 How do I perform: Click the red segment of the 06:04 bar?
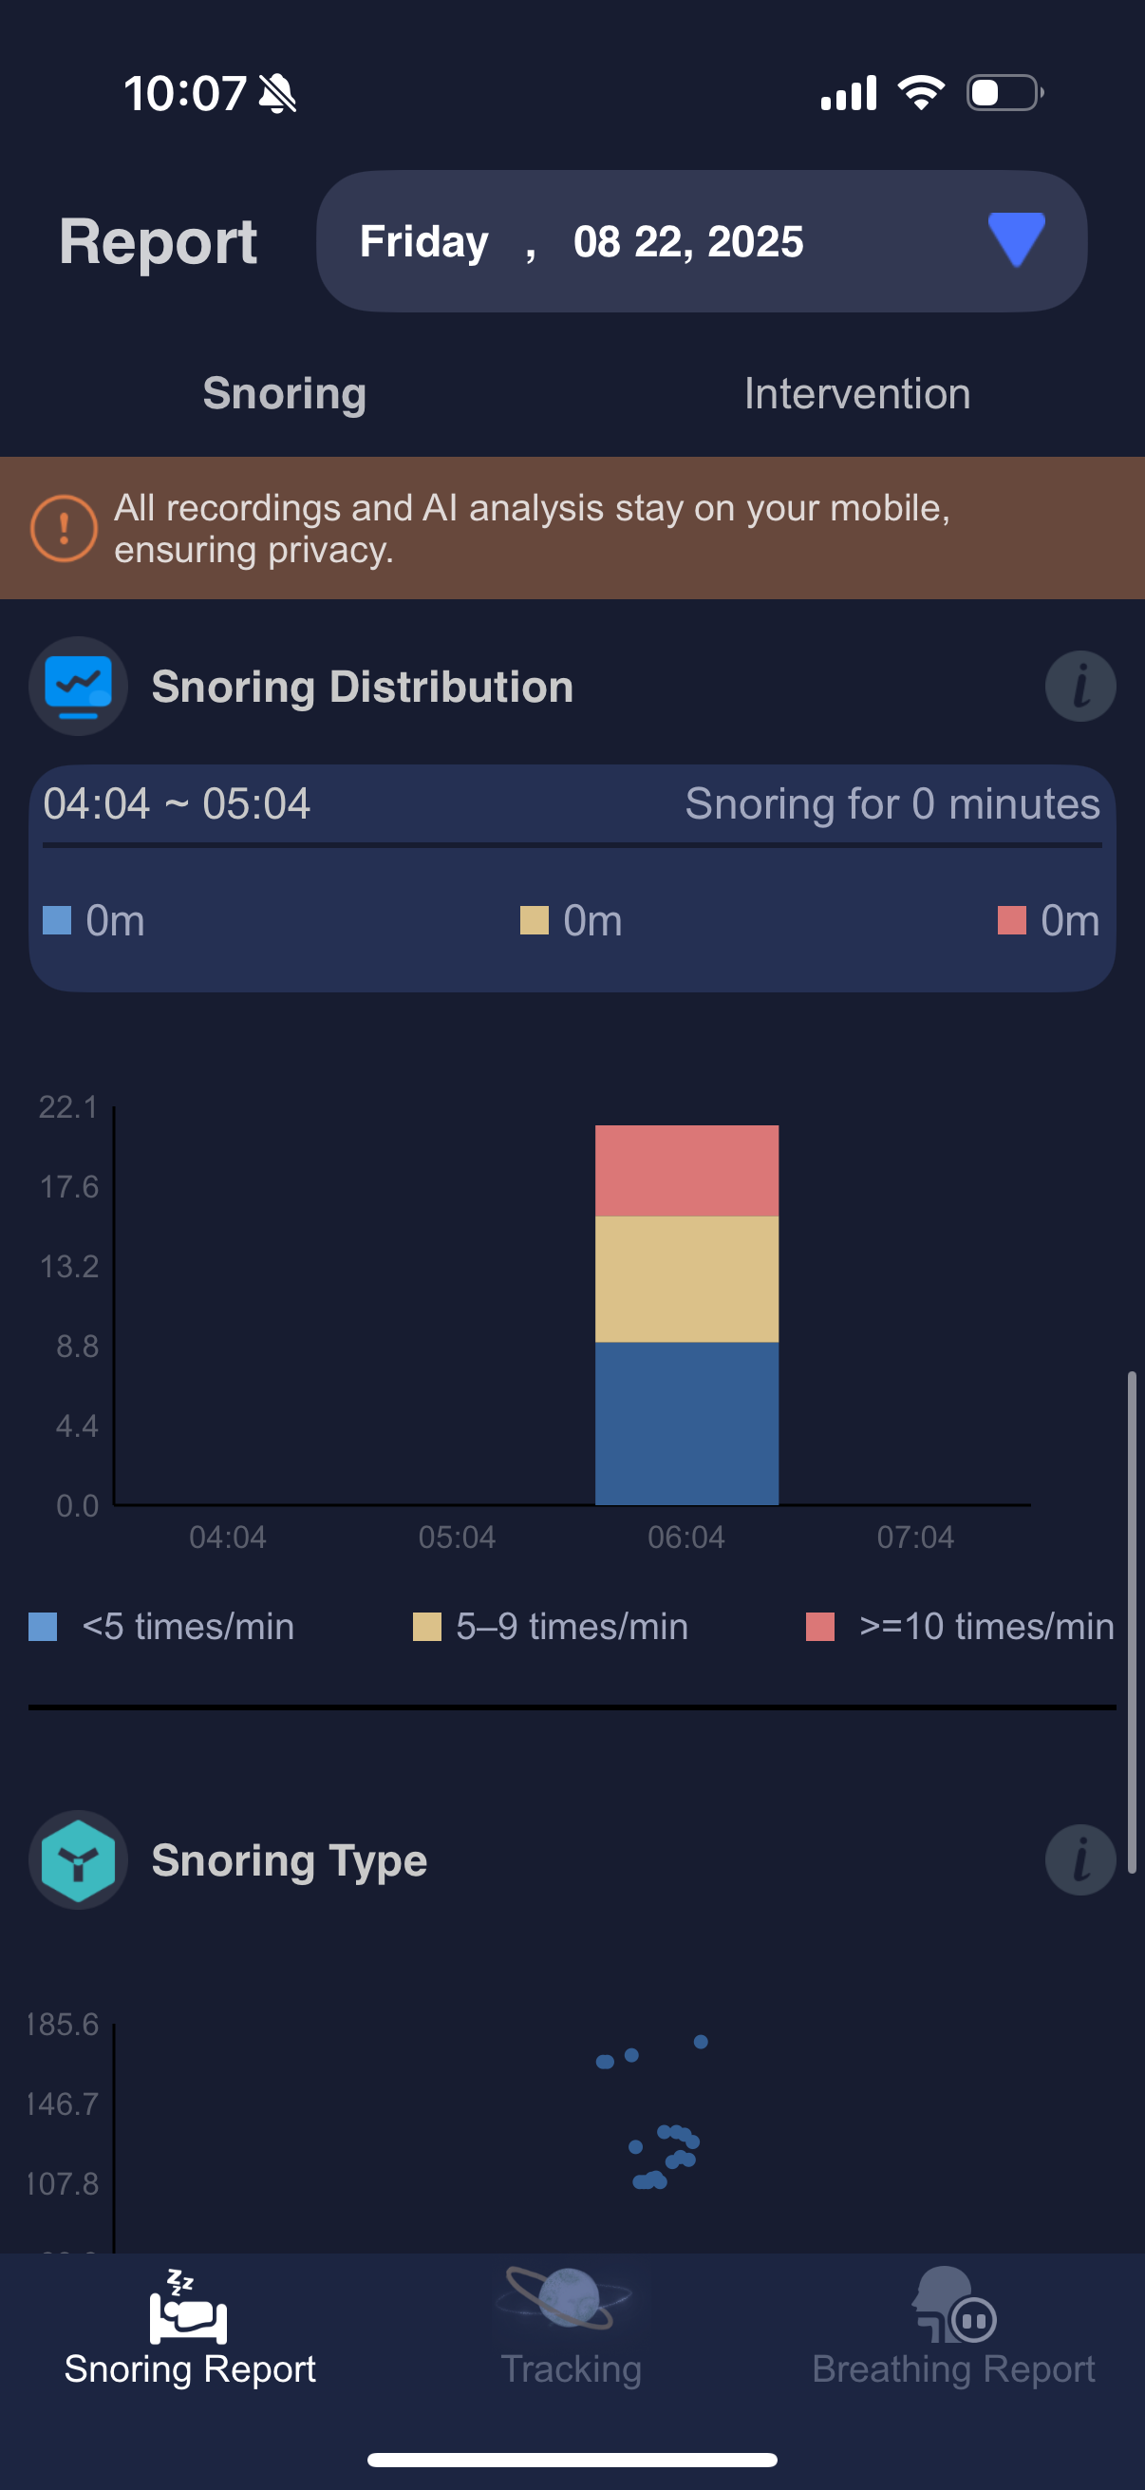click(x=686, y=1170)
